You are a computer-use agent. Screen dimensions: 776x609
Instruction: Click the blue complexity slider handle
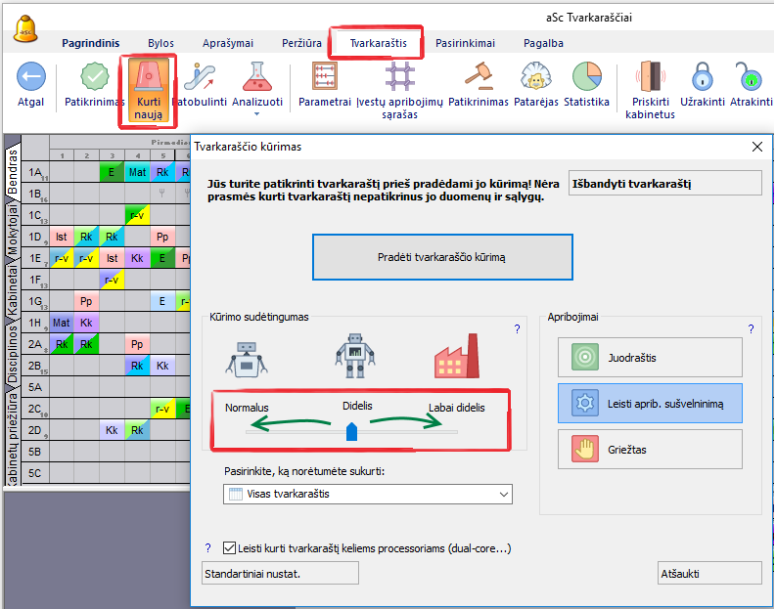tap(352, 431)
